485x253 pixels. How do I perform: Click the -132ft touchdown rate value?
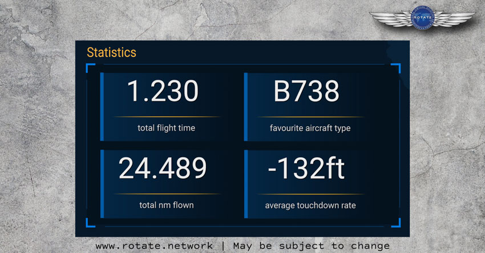click(x=306, y=168)
